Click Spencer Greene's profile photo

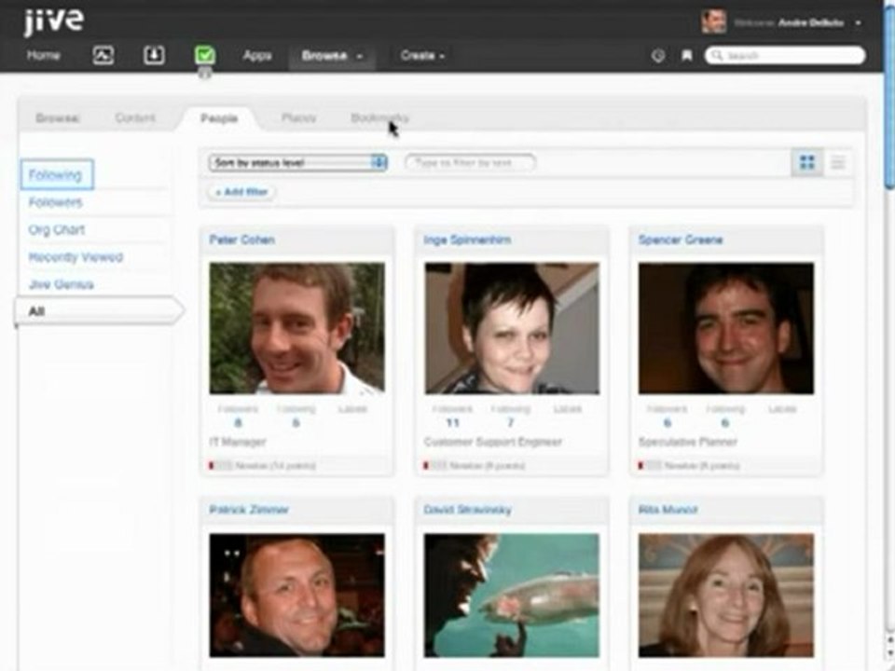click(726, 328)
